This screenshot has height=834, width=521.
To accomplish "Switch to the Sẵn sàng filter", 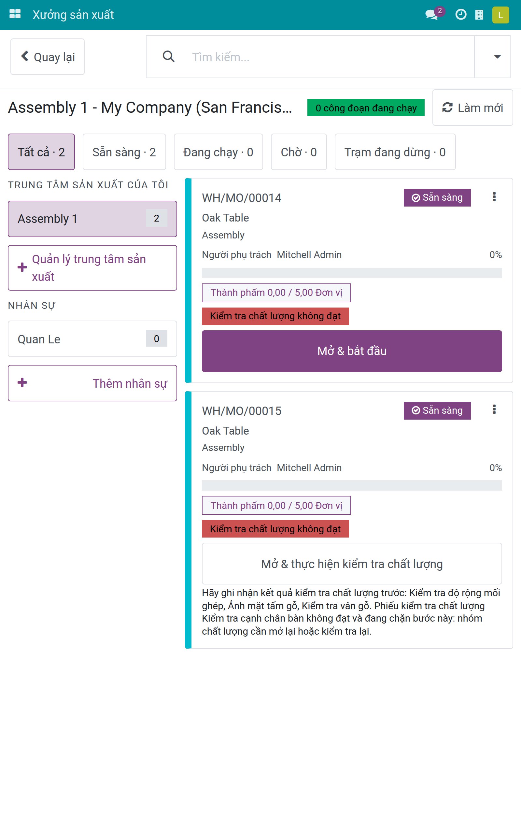I will tap(124, 152).
